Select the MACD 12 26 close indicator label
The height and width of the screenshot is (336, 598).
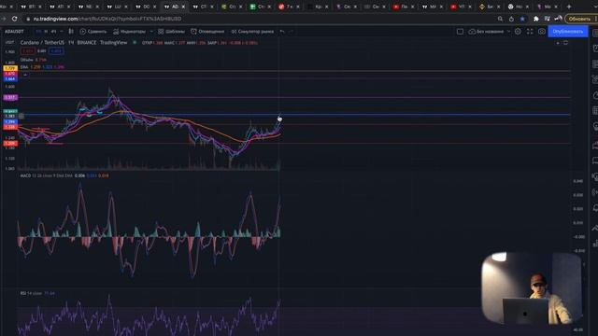tap(46, 175)
